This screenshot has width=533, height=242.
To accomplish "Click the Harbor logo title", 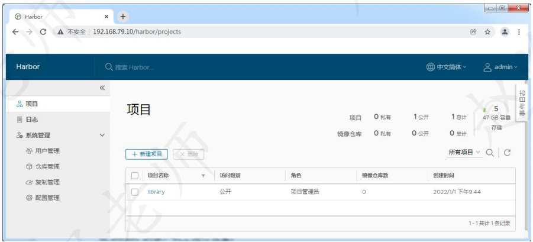I will (28, 67).
